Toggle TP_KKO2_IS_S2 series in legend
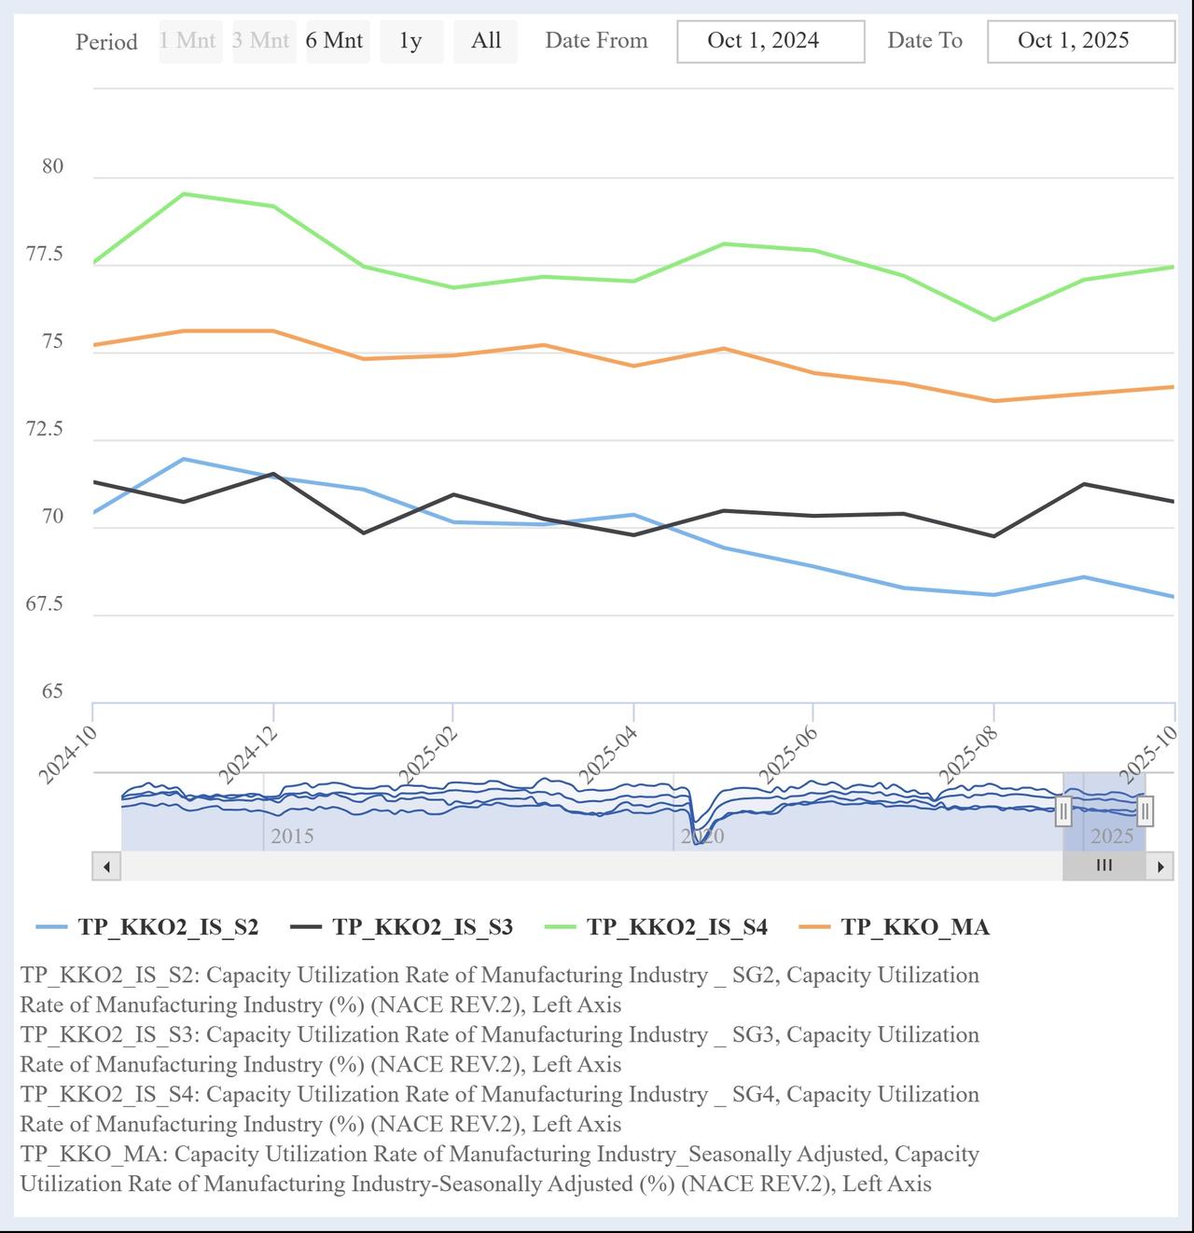1194x1233 pixels. [x=147, y=927]
